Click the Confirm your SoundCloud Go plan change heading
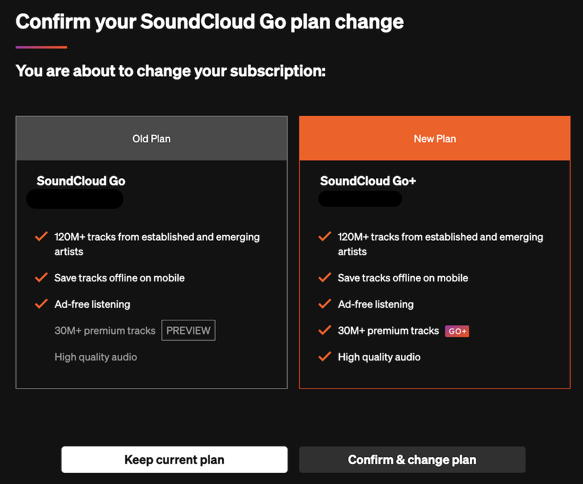The image size is (583, 484). pyautogui.click(x=210, y=22)
